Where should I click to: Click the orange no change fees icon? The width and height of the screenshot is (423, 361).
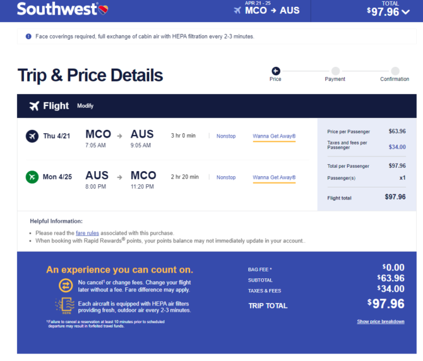(66, 285)
